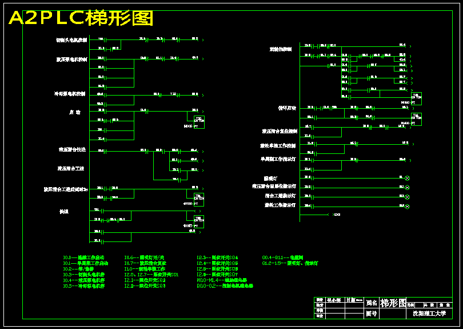Click the legend entry 'I0.2--停/急停'
The image size is (463, 329).
click(x=78, y=269)
